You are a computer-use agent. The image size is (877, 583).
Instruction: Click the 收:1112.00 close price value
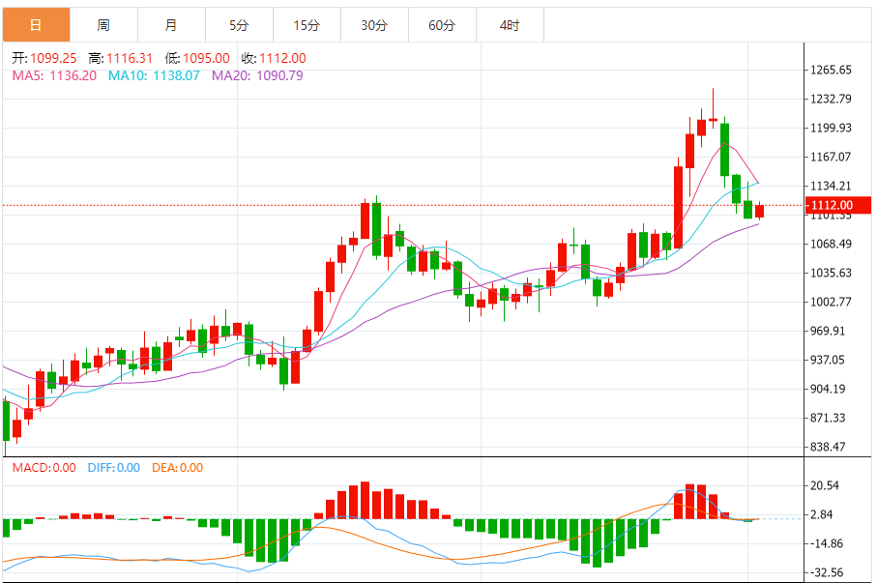[274, 58]
